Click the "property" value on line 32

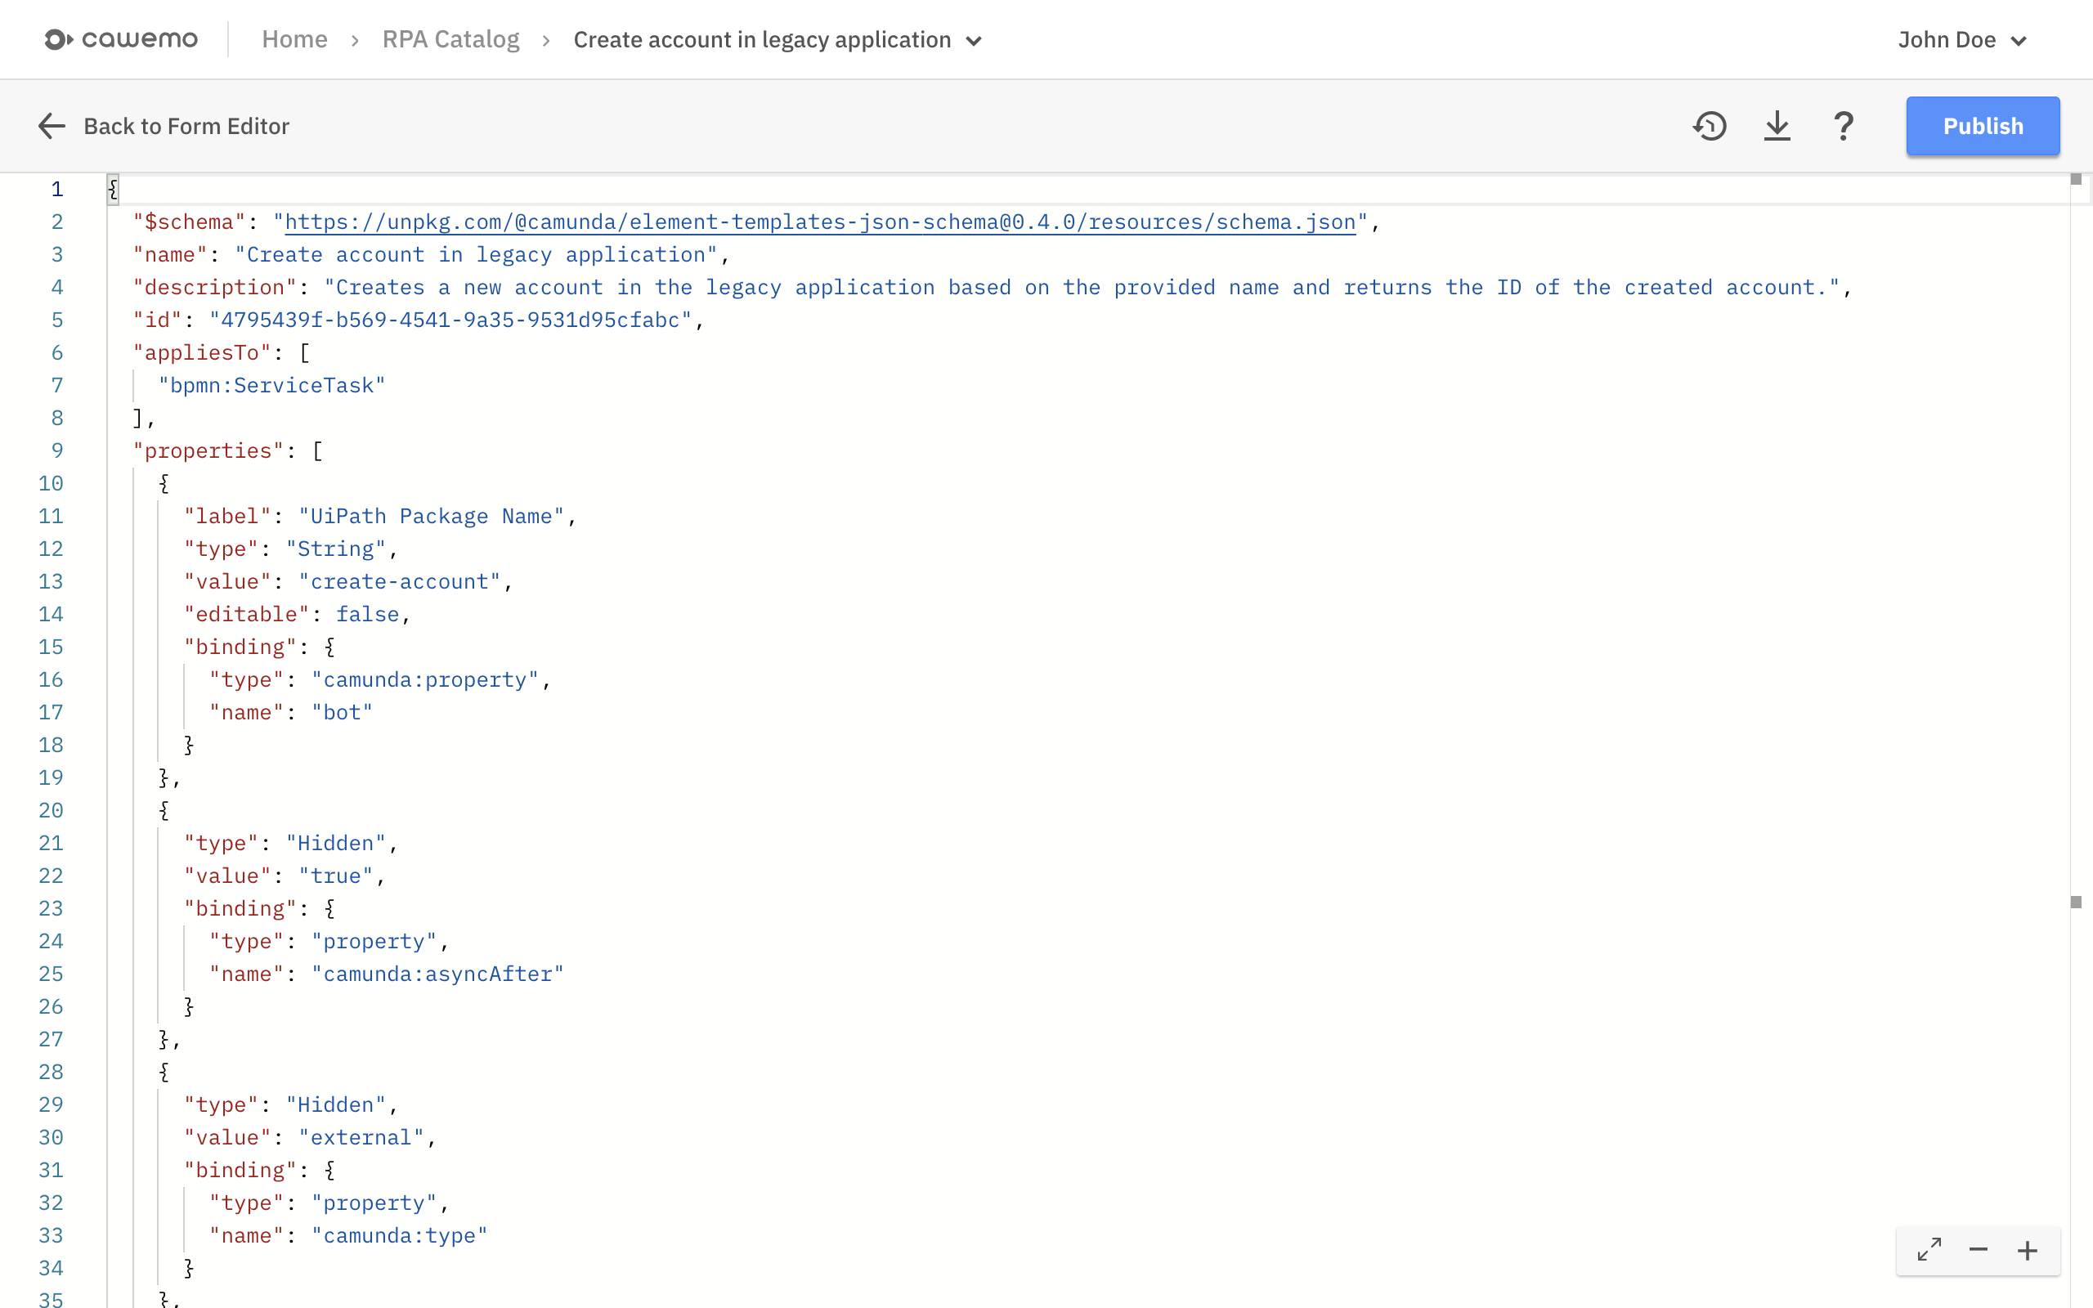pyautogui.click(x=374, y=1203)
